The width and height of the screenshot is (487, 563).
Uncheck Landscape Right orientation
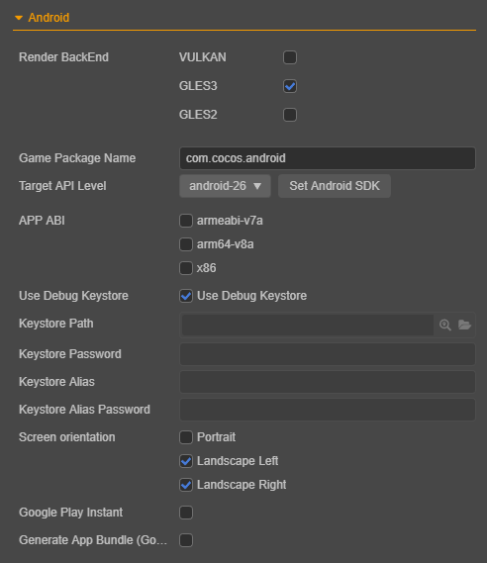186,485
